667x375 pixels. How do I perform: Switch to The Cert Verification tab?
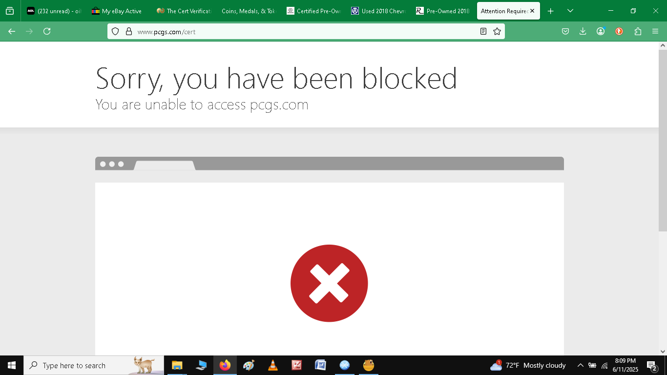(183, 11)
